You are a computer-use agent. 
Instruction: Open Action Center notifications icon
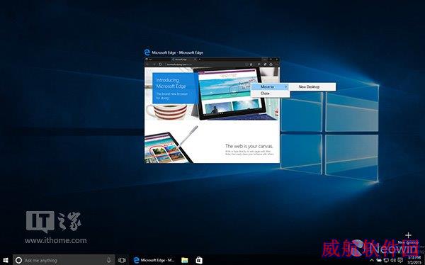click(400, 260)
